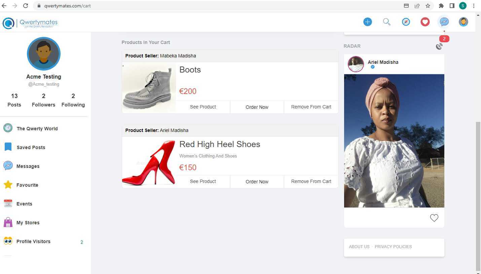See Product for Boots
Image resolution: width=481 pixels, height=274 pixels.
203,107
